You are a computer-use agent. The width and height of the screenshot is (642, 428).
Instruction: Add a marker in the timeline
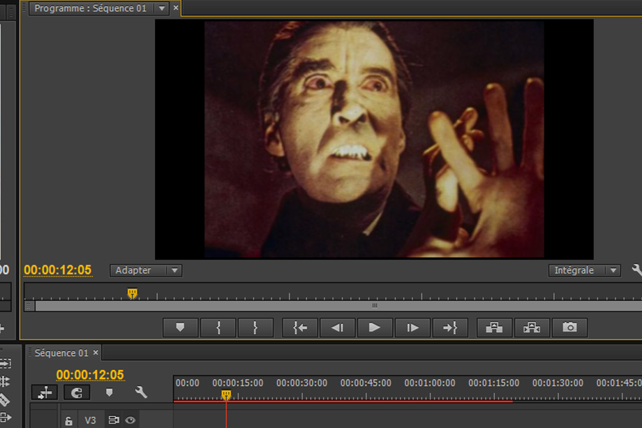(x=109, y=393)
